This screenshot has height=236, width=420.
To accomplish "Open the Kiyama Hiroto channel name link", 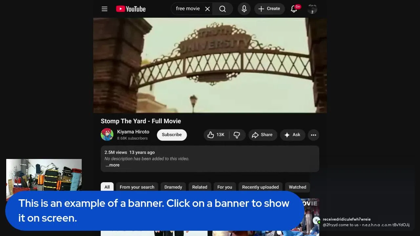I will [133, 132].
